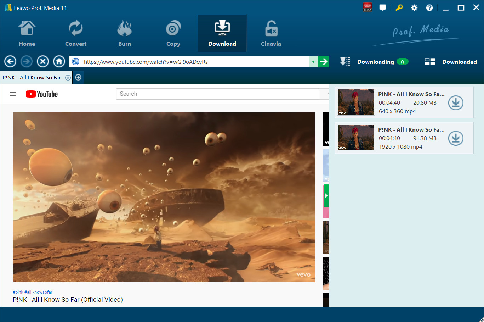Click the 640 x 360 mp4 label
The width and height of the screenshot is (484, 322).
tap(397, 111)
